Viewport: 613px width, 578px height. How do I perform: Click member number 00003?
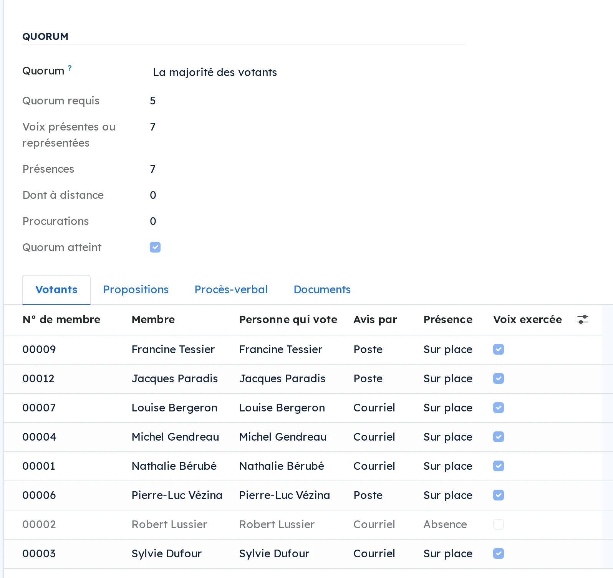click(x=39, y=553)
